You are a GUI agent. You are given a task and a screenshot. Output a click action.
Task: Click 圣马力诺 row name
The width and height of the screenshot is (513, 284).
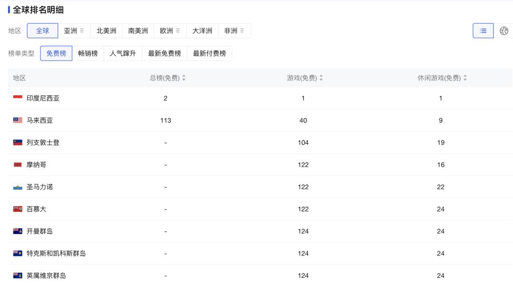(39, 187)
